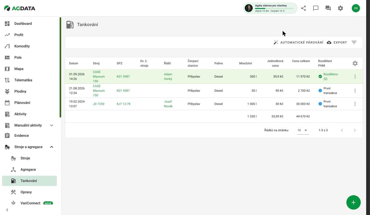Open Mapa in sidebar
Viewport: 370px width, 215px height.
pyautogui.click(x=29, y=69)
